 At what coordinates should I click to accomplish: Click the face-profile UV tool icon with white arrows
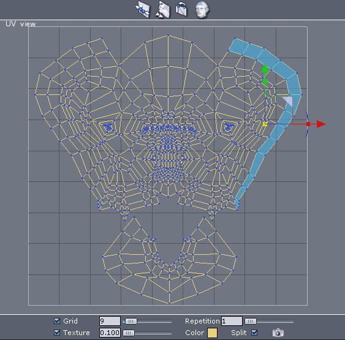point(163,9)
